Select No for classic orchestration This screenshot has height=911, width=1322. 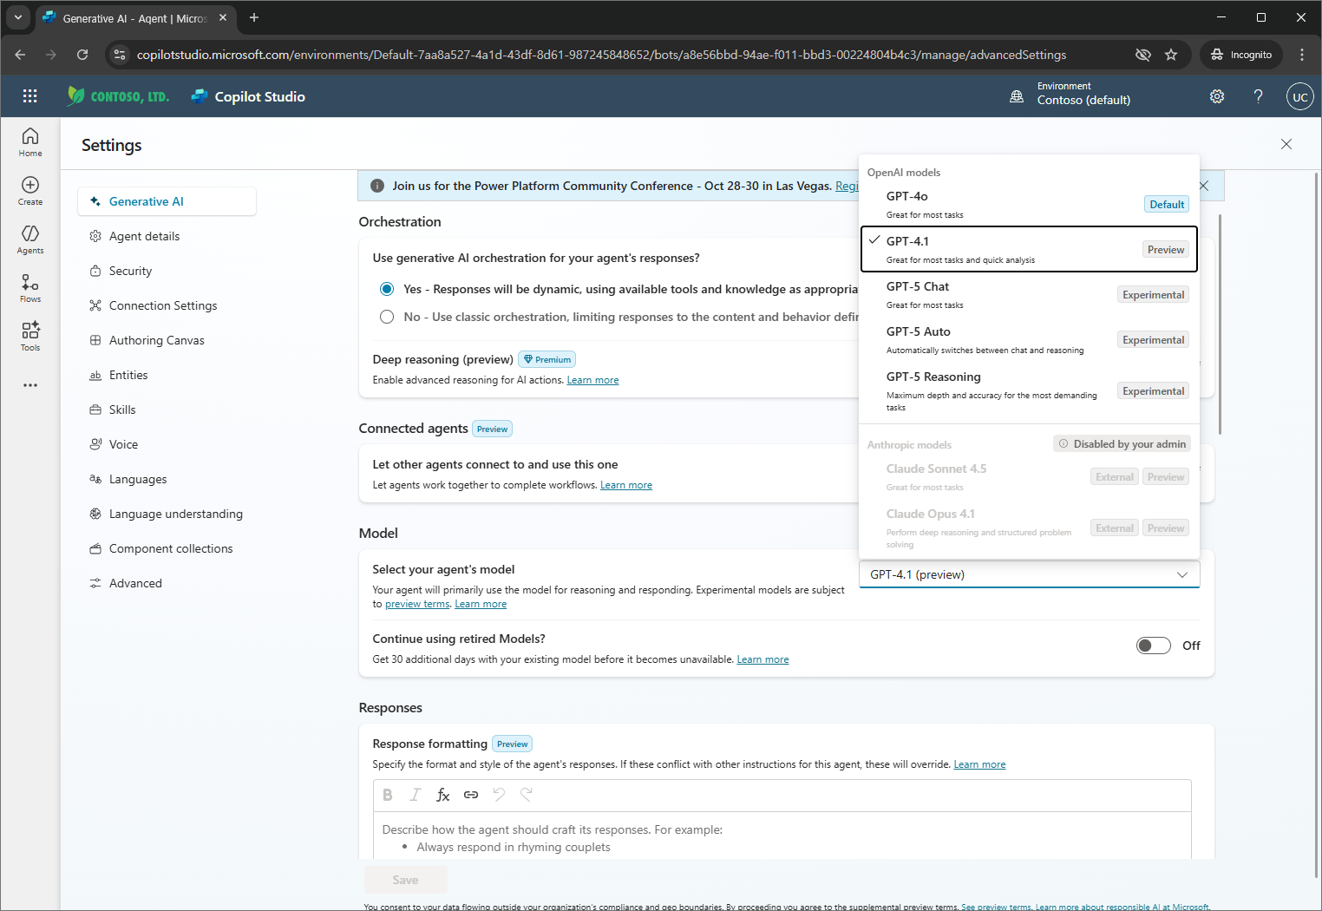tap(387, 317)
